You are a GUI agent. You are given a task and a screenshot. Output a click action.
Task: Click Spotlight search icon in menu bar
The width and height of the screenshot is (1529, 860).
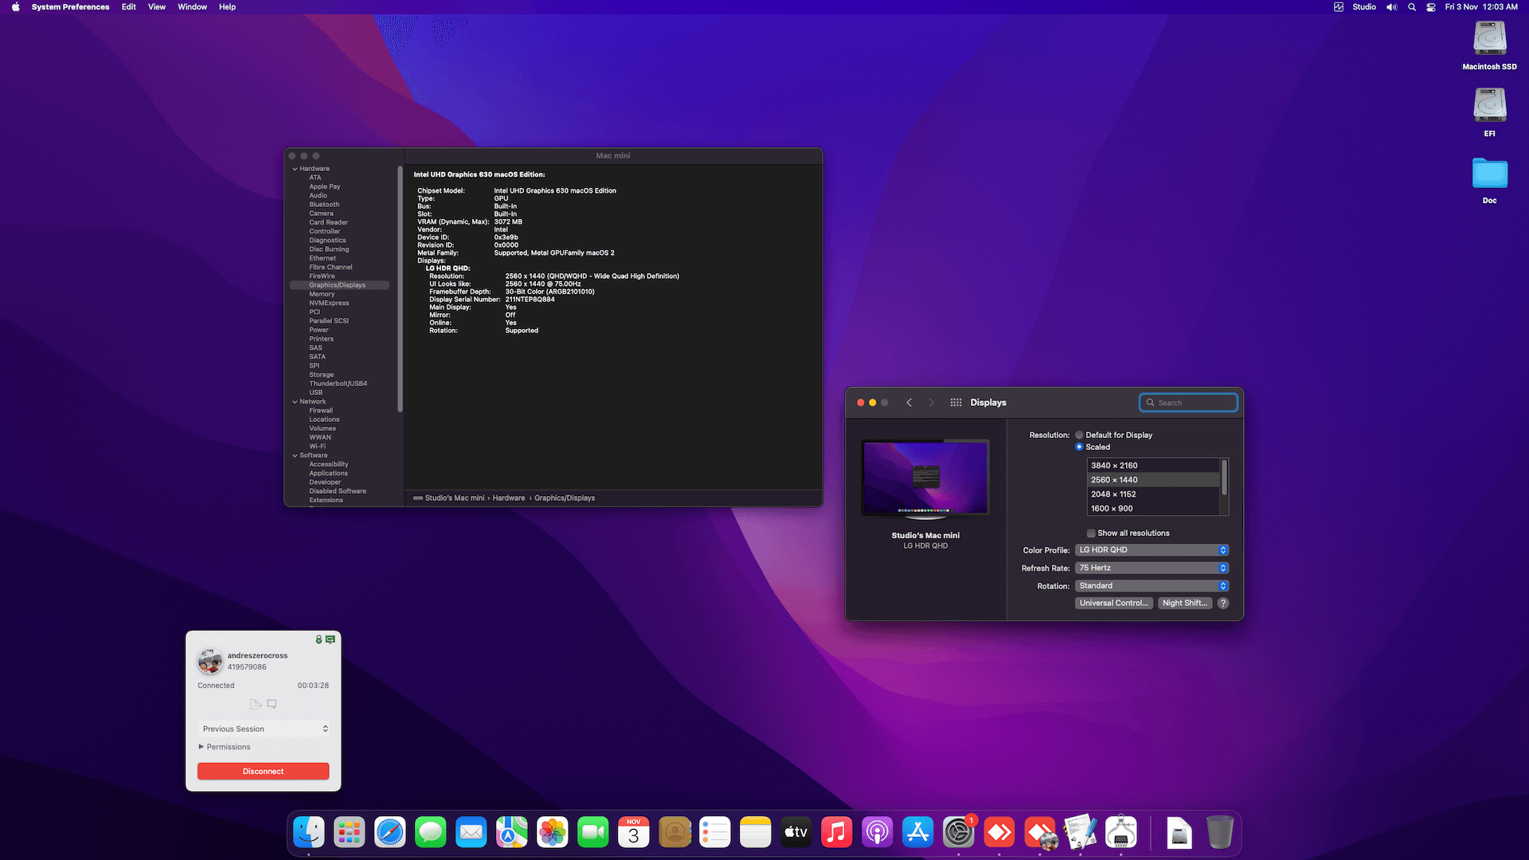1412,7
